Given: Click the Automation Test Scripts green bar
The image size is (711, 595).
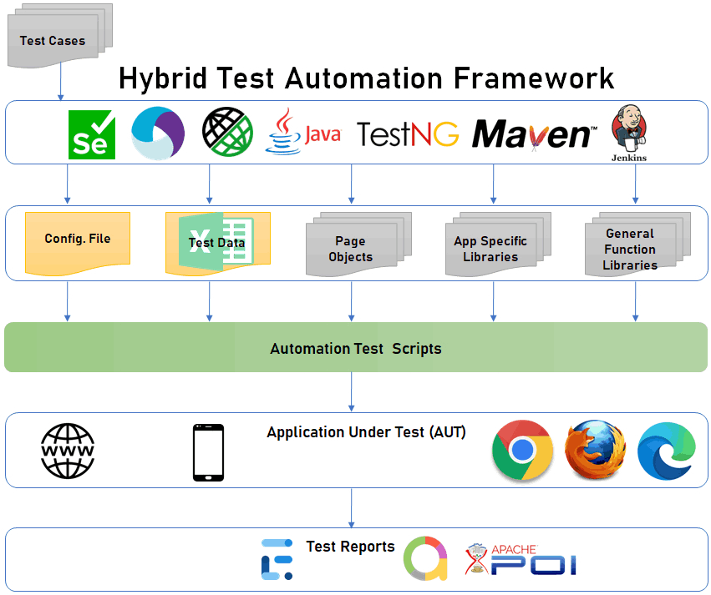Looking at the screenshot, I should pos(356,347).
